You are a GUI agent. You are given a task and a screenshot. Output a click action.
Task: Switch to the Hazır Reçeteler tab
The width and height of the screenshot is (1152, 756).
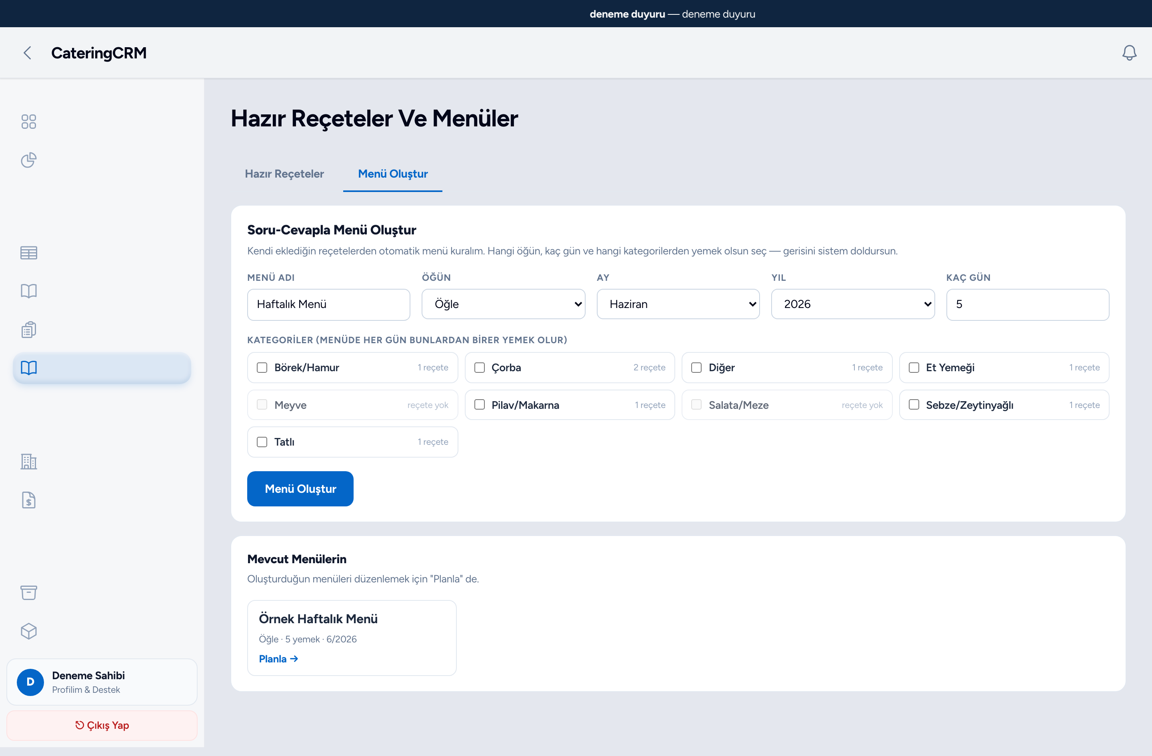click(284, 174)
